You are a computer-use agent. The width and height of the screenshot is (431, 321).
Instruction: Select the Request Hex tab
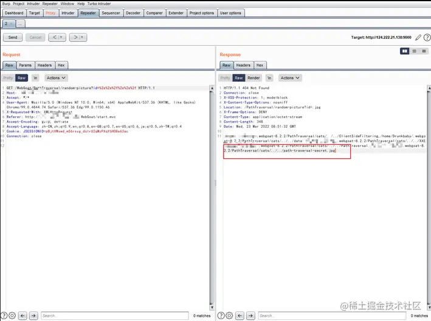[x=61, y=65]
